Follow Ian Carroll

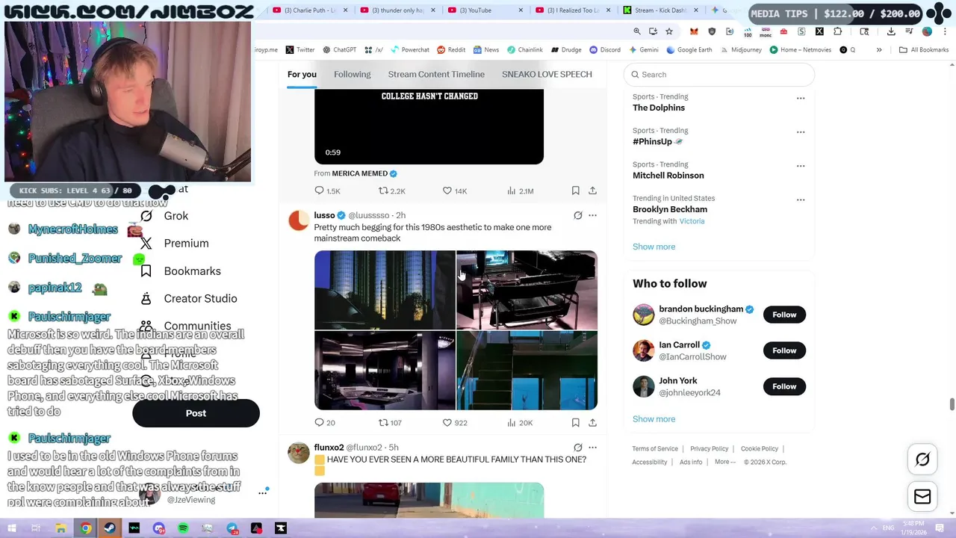click(784, 350)
